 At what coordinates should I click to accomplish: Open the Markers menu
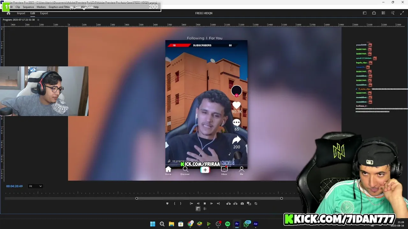coord(41,7)
